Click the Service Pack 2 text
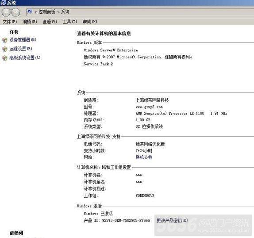Screen dimensions: 254x238 [98, 64]
